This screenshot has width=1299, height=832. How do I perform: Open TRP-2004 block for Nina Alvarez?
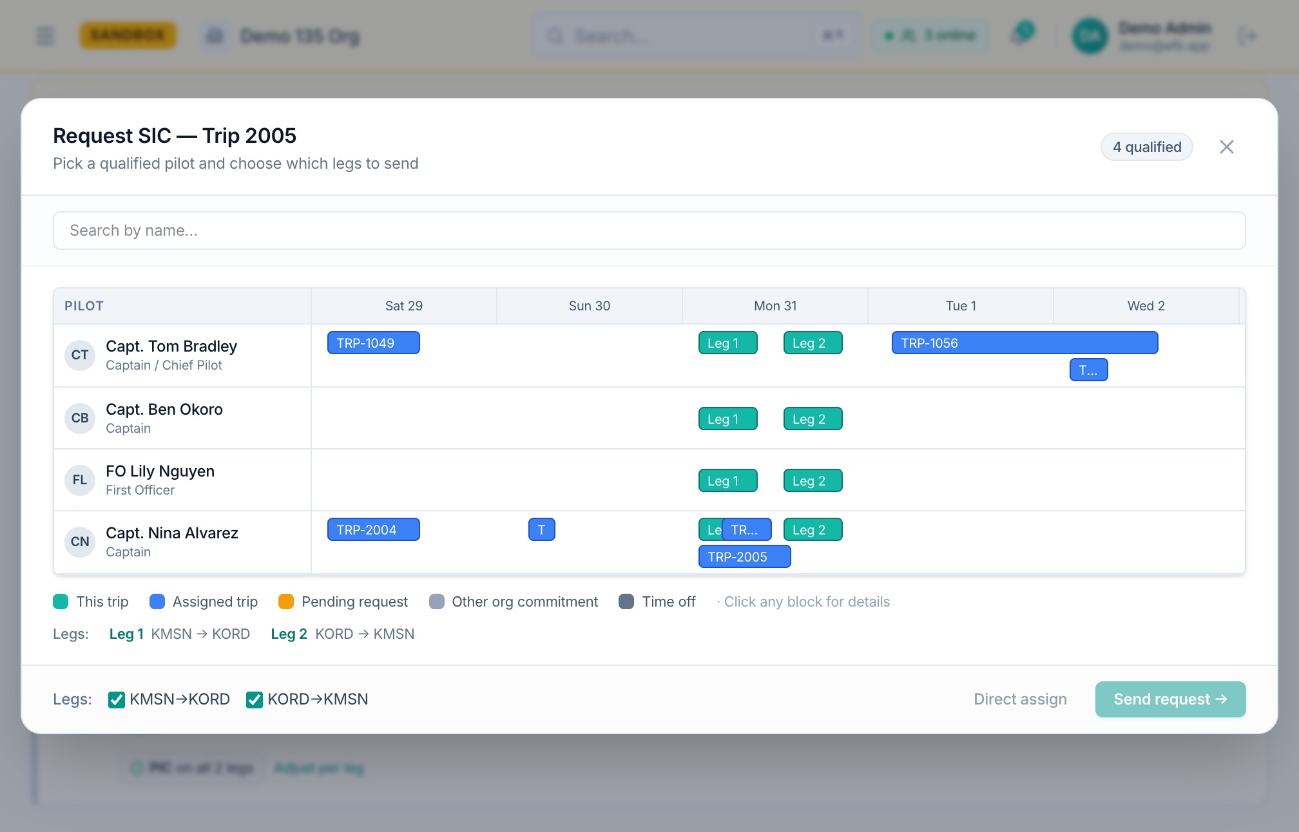374,530
